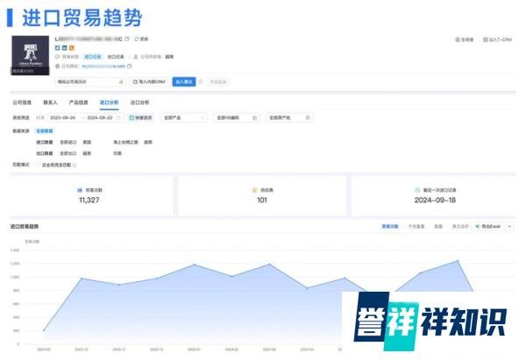Expand the 全部原产地 dropdown

pos(289,117)
